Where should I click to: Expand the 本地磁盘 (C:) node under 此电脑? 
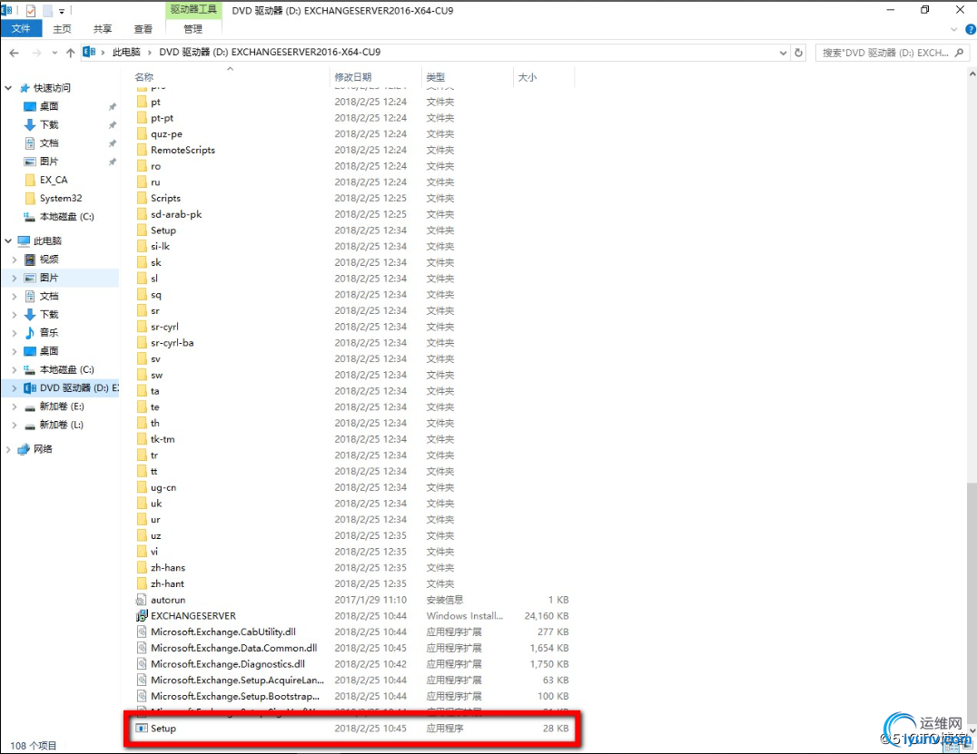tap(15, 369)
